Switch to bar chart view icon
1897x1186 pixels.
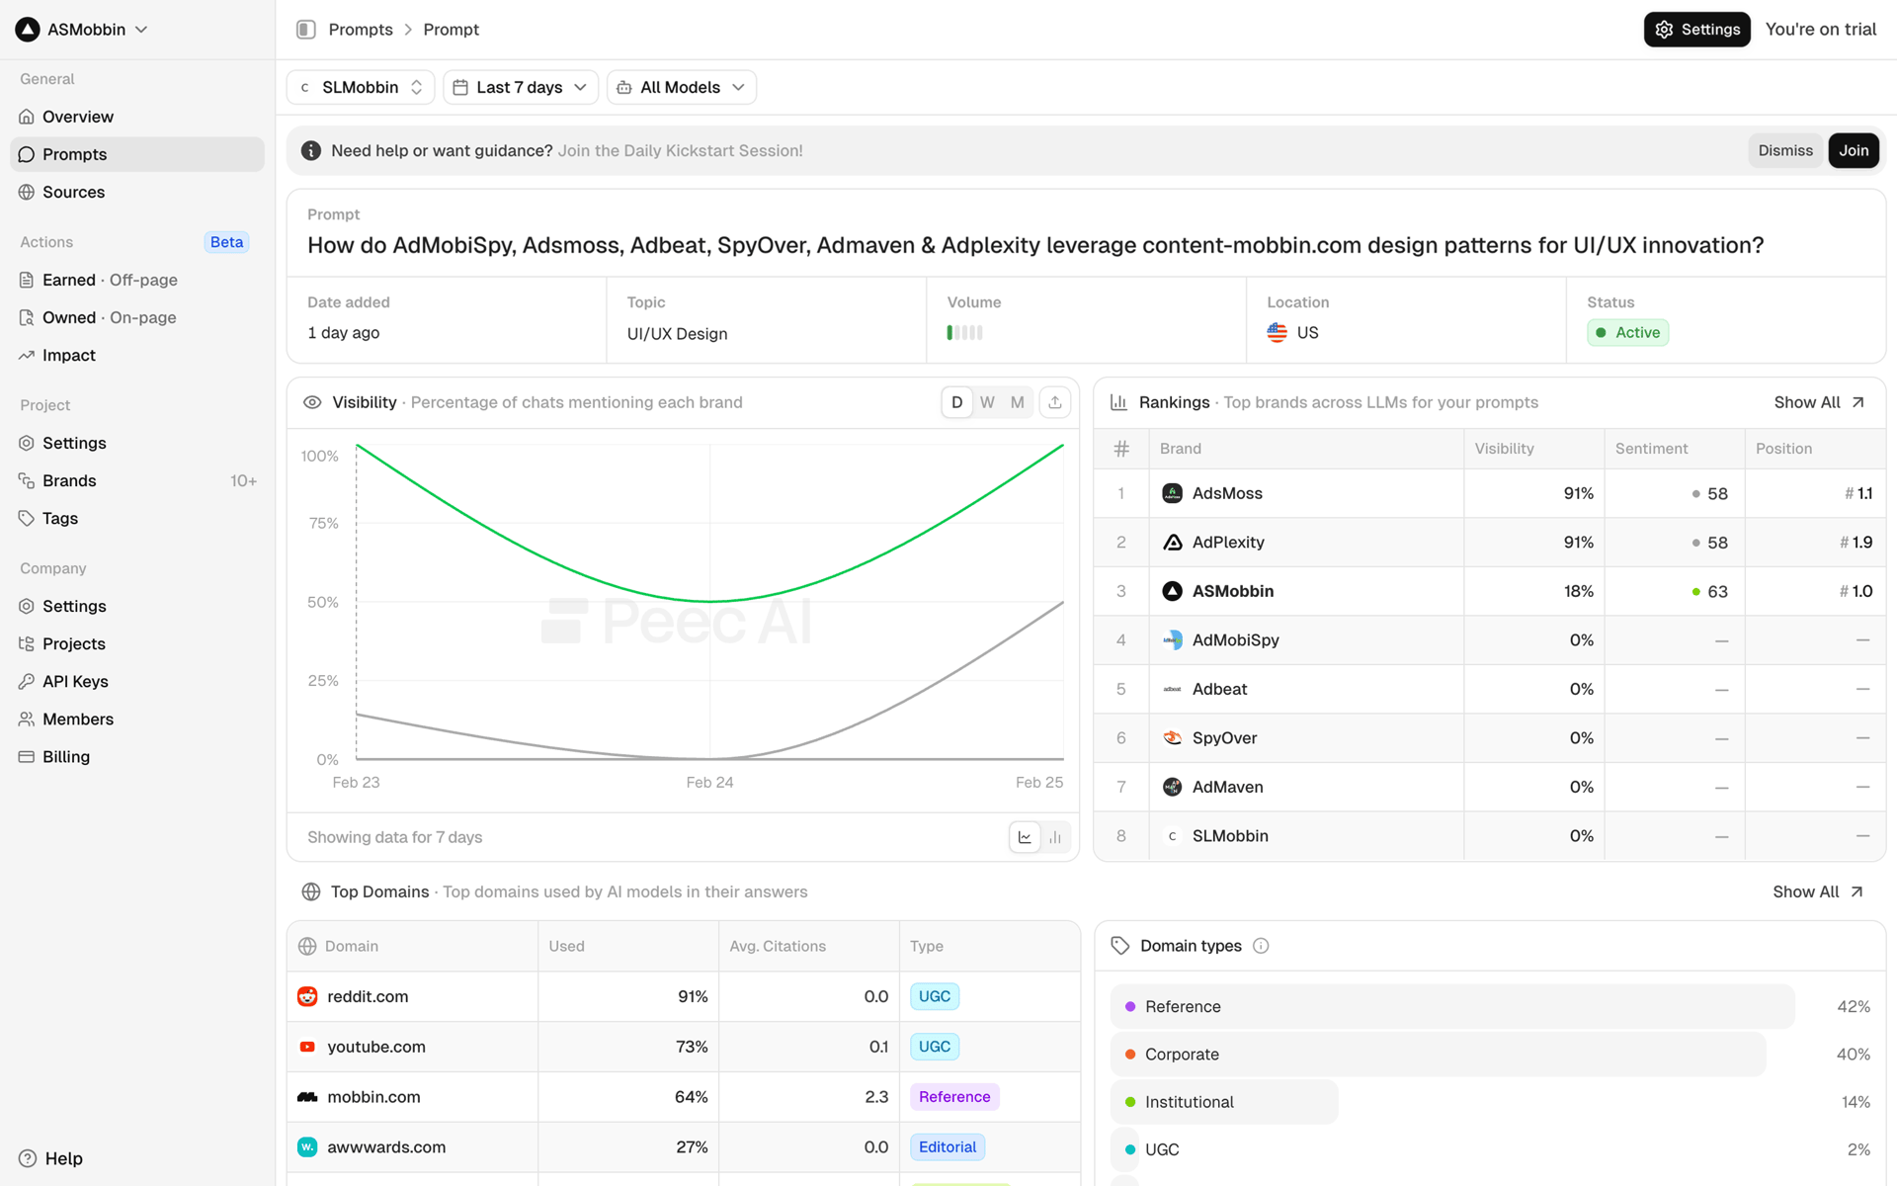1055,837
